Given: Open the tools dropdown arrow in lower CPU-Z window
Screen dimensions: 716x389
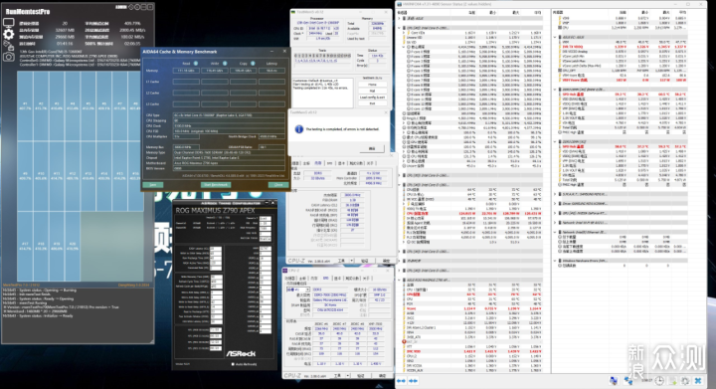Looking at the screenshot, I should click(348, 375).
